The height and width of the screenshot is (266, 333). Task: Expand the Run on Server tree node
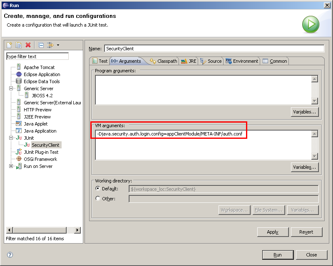11,166
